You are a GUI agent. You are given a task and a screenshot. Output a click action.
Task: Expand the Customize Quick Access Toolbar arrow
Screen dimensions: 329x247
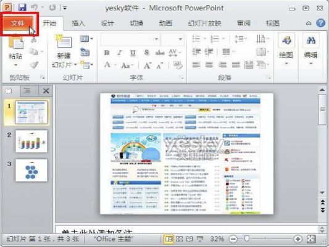tap(65, 8)
